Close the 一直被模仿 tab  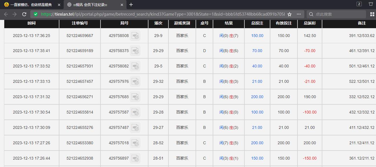(59, 5)
